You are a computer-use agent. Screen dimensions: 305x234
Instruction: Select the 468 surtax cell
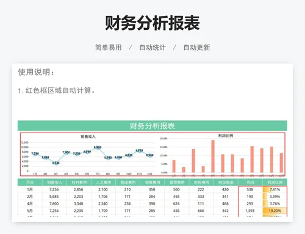pos(225,203)
